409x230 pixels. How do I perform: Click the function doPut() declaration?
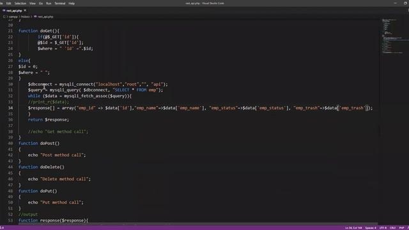38,191
